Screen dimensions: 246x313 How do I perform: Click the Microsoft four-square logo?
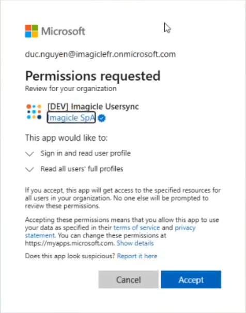point(32,31)
